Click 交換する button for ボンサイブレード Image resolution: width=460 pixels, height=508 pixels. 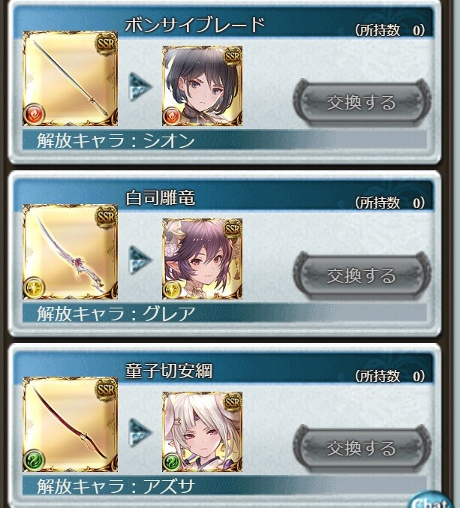click(x=362, y=102)
